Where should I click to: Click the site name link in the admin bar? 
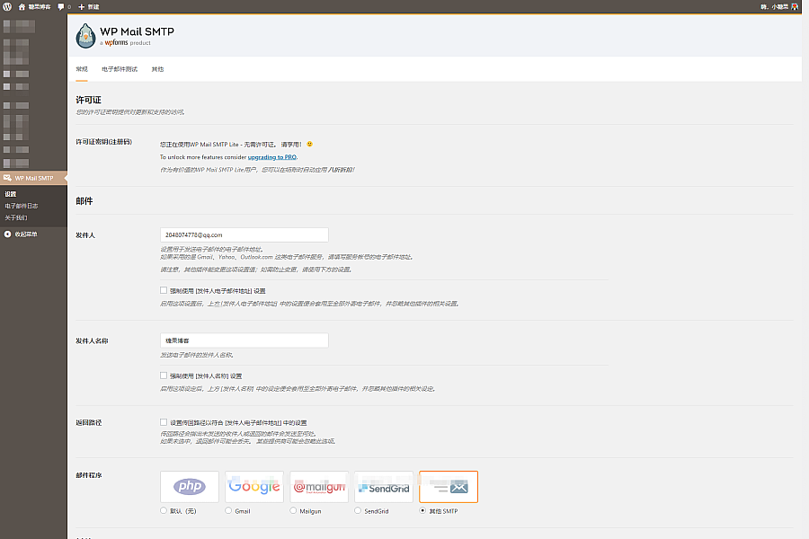[40, 6]
